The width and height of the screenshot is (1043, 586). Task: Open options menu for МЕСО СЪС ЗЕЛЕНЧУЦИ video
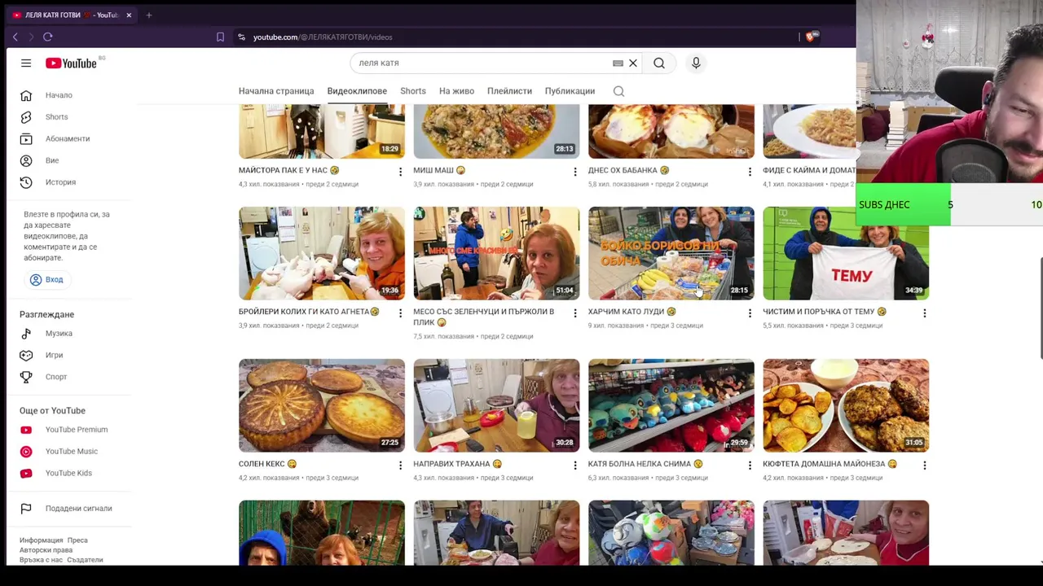click(x=575, y=313)
